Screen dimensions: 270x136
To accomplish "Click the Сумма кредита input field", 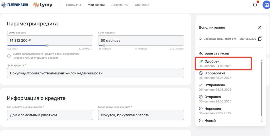I will [x=50, y=40].
